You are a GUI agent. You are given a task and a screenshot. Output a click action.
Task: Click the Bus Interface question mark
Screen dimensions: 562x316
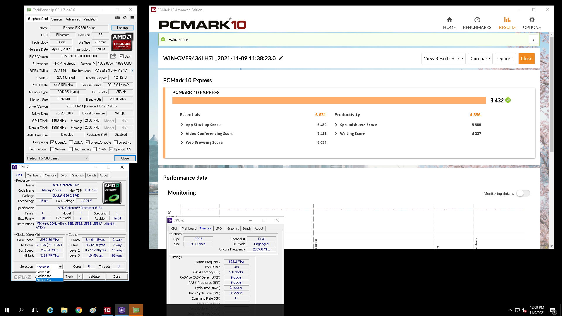[x=132, y=71]
